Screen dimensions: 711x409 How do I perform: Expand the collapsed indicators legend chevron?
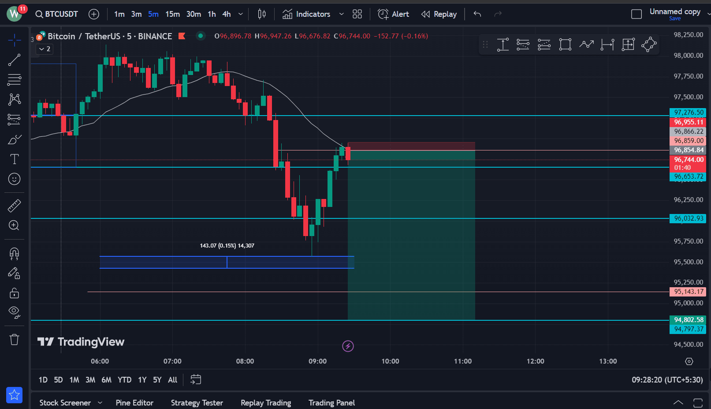click(45, 49)
